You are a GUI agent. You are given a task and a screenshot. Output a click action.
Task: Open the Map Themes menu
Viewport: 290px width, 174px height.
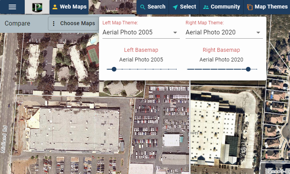pyautogui.click(x=267, y=7)
